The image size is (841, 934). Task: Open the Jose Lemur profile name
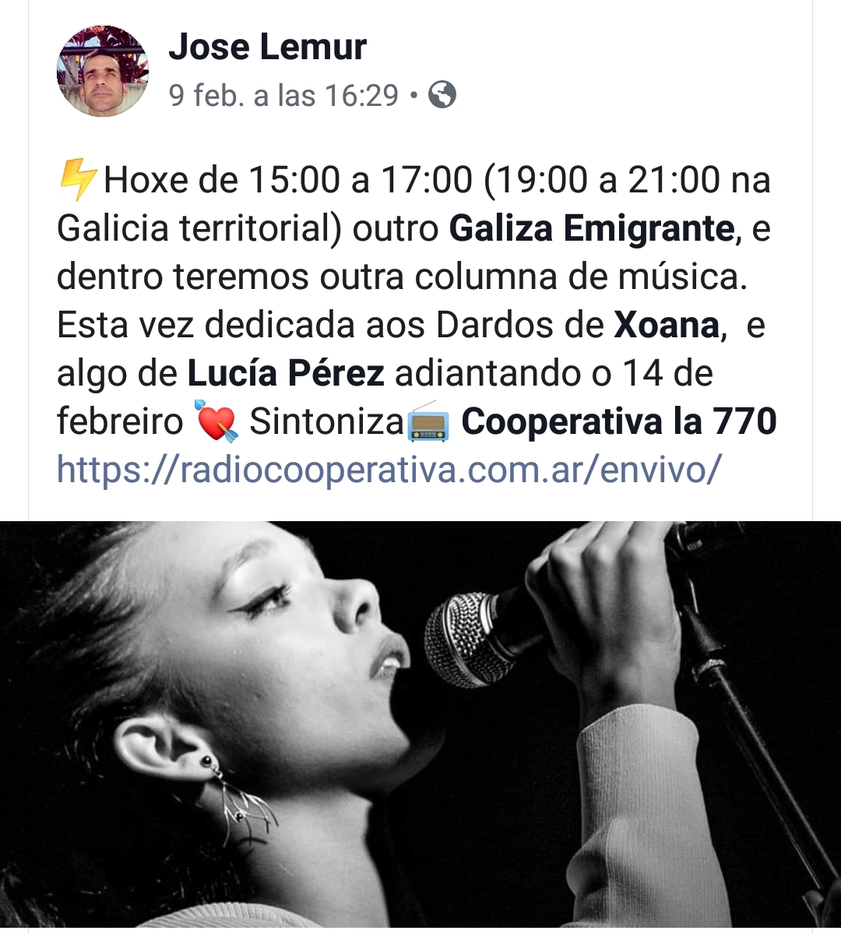(267, 47)
